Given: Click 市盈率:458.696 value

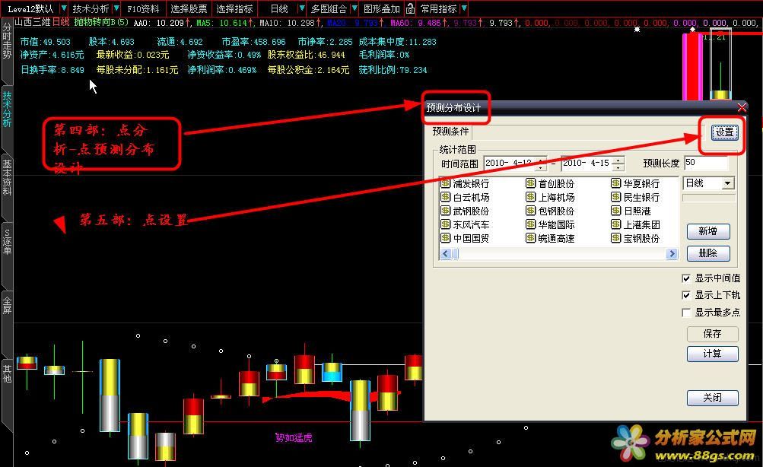Looking at the screenshot, I should [254, 42].
